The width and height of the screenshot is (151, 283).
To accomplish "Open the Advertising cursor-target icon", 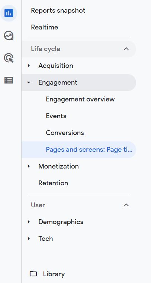I will coord(9,58).
